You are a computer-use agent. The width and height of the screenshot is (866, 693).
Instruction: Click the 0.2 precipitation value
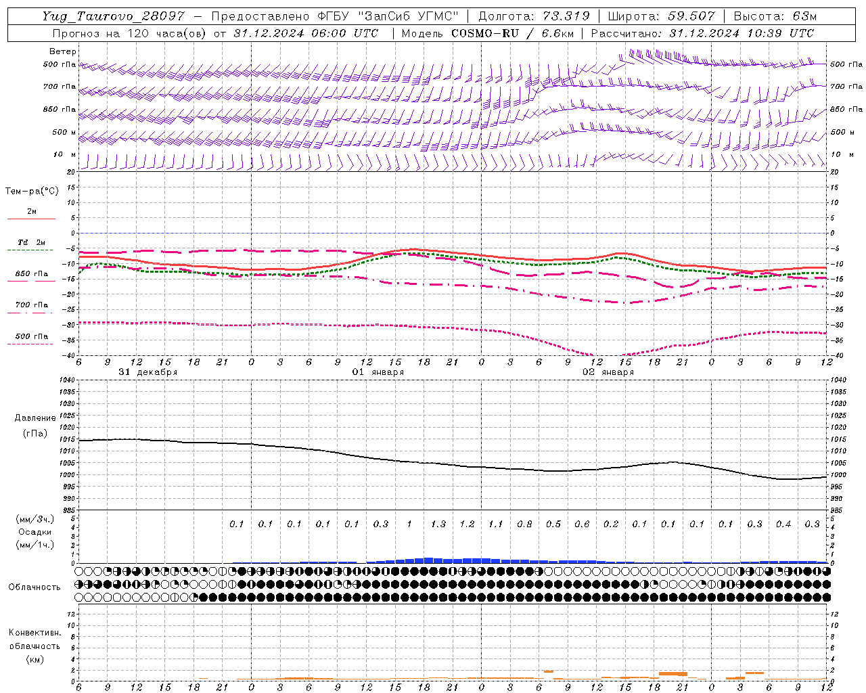pyautogui.click(x=611, y=524)
